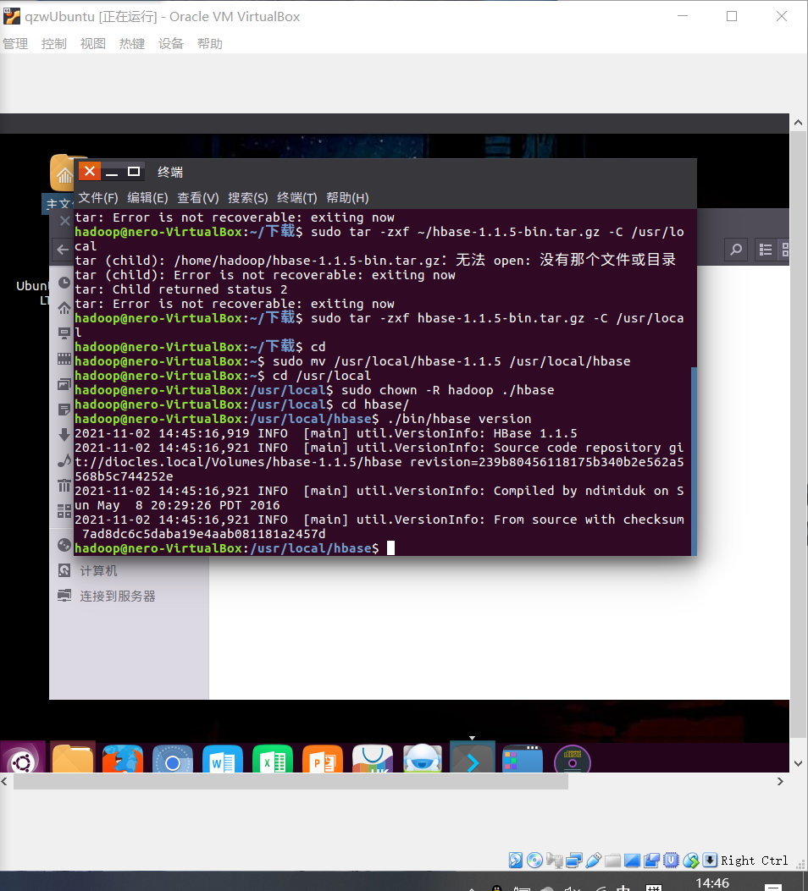Click right arrow of horizontal scrollbar
This screenshot has width=808, height=891.
tap(780, 781)
